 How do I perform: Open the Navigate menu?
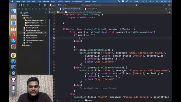[46, 1]
